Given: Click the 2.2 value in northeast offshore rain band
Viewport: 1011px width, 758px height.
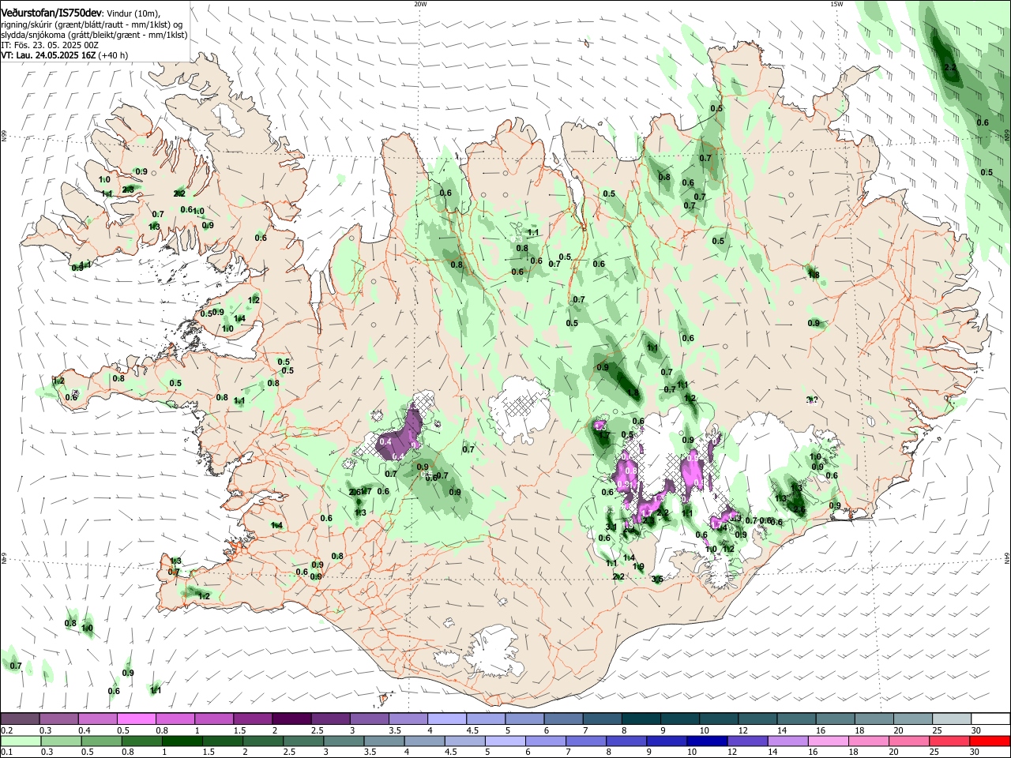Looking at the screenshot, I should pos(951,68).
